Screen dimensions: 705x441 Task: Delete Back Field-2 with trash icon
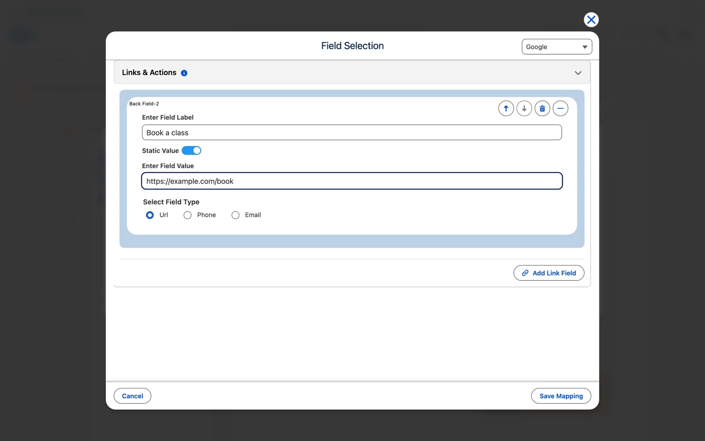[542, 108]
